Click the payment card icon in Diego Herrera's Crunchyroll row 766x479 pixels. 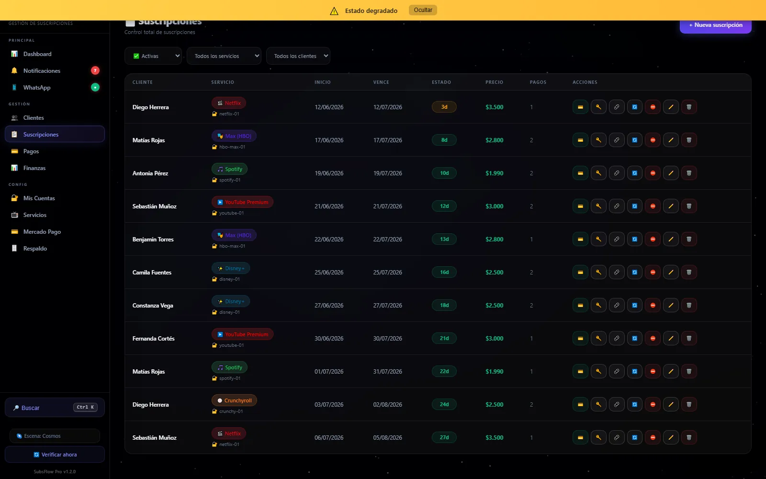point(580,404)
